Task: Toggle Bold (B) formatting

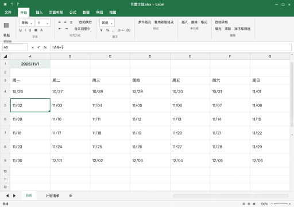Action: [21, 30]
